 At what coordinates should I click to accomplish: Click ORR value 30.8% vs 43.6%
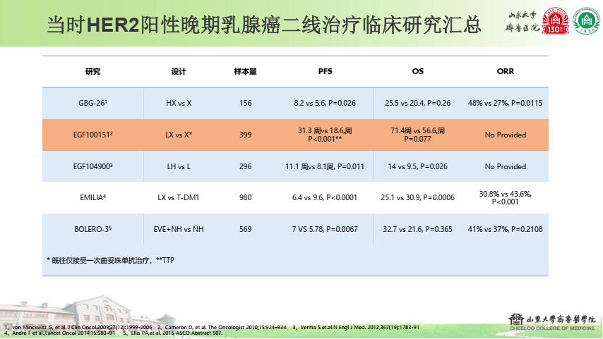[x=505, y=198]
